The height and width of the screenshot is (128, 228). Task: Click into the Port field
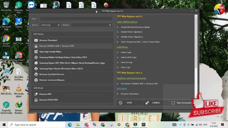coord(76,19)
